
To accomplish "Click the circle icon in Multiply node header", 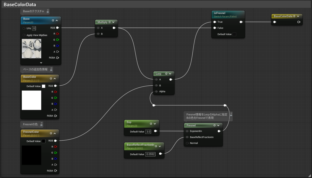I will 109,22.
